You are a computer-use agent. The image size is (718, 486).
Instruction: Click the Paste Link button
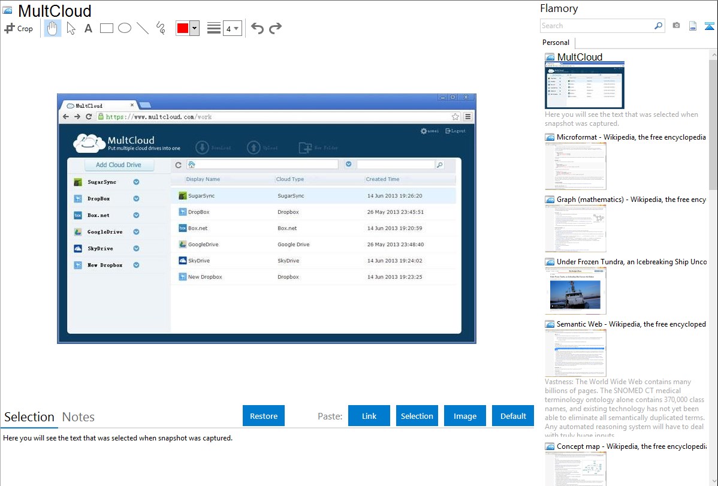[369, 416]
